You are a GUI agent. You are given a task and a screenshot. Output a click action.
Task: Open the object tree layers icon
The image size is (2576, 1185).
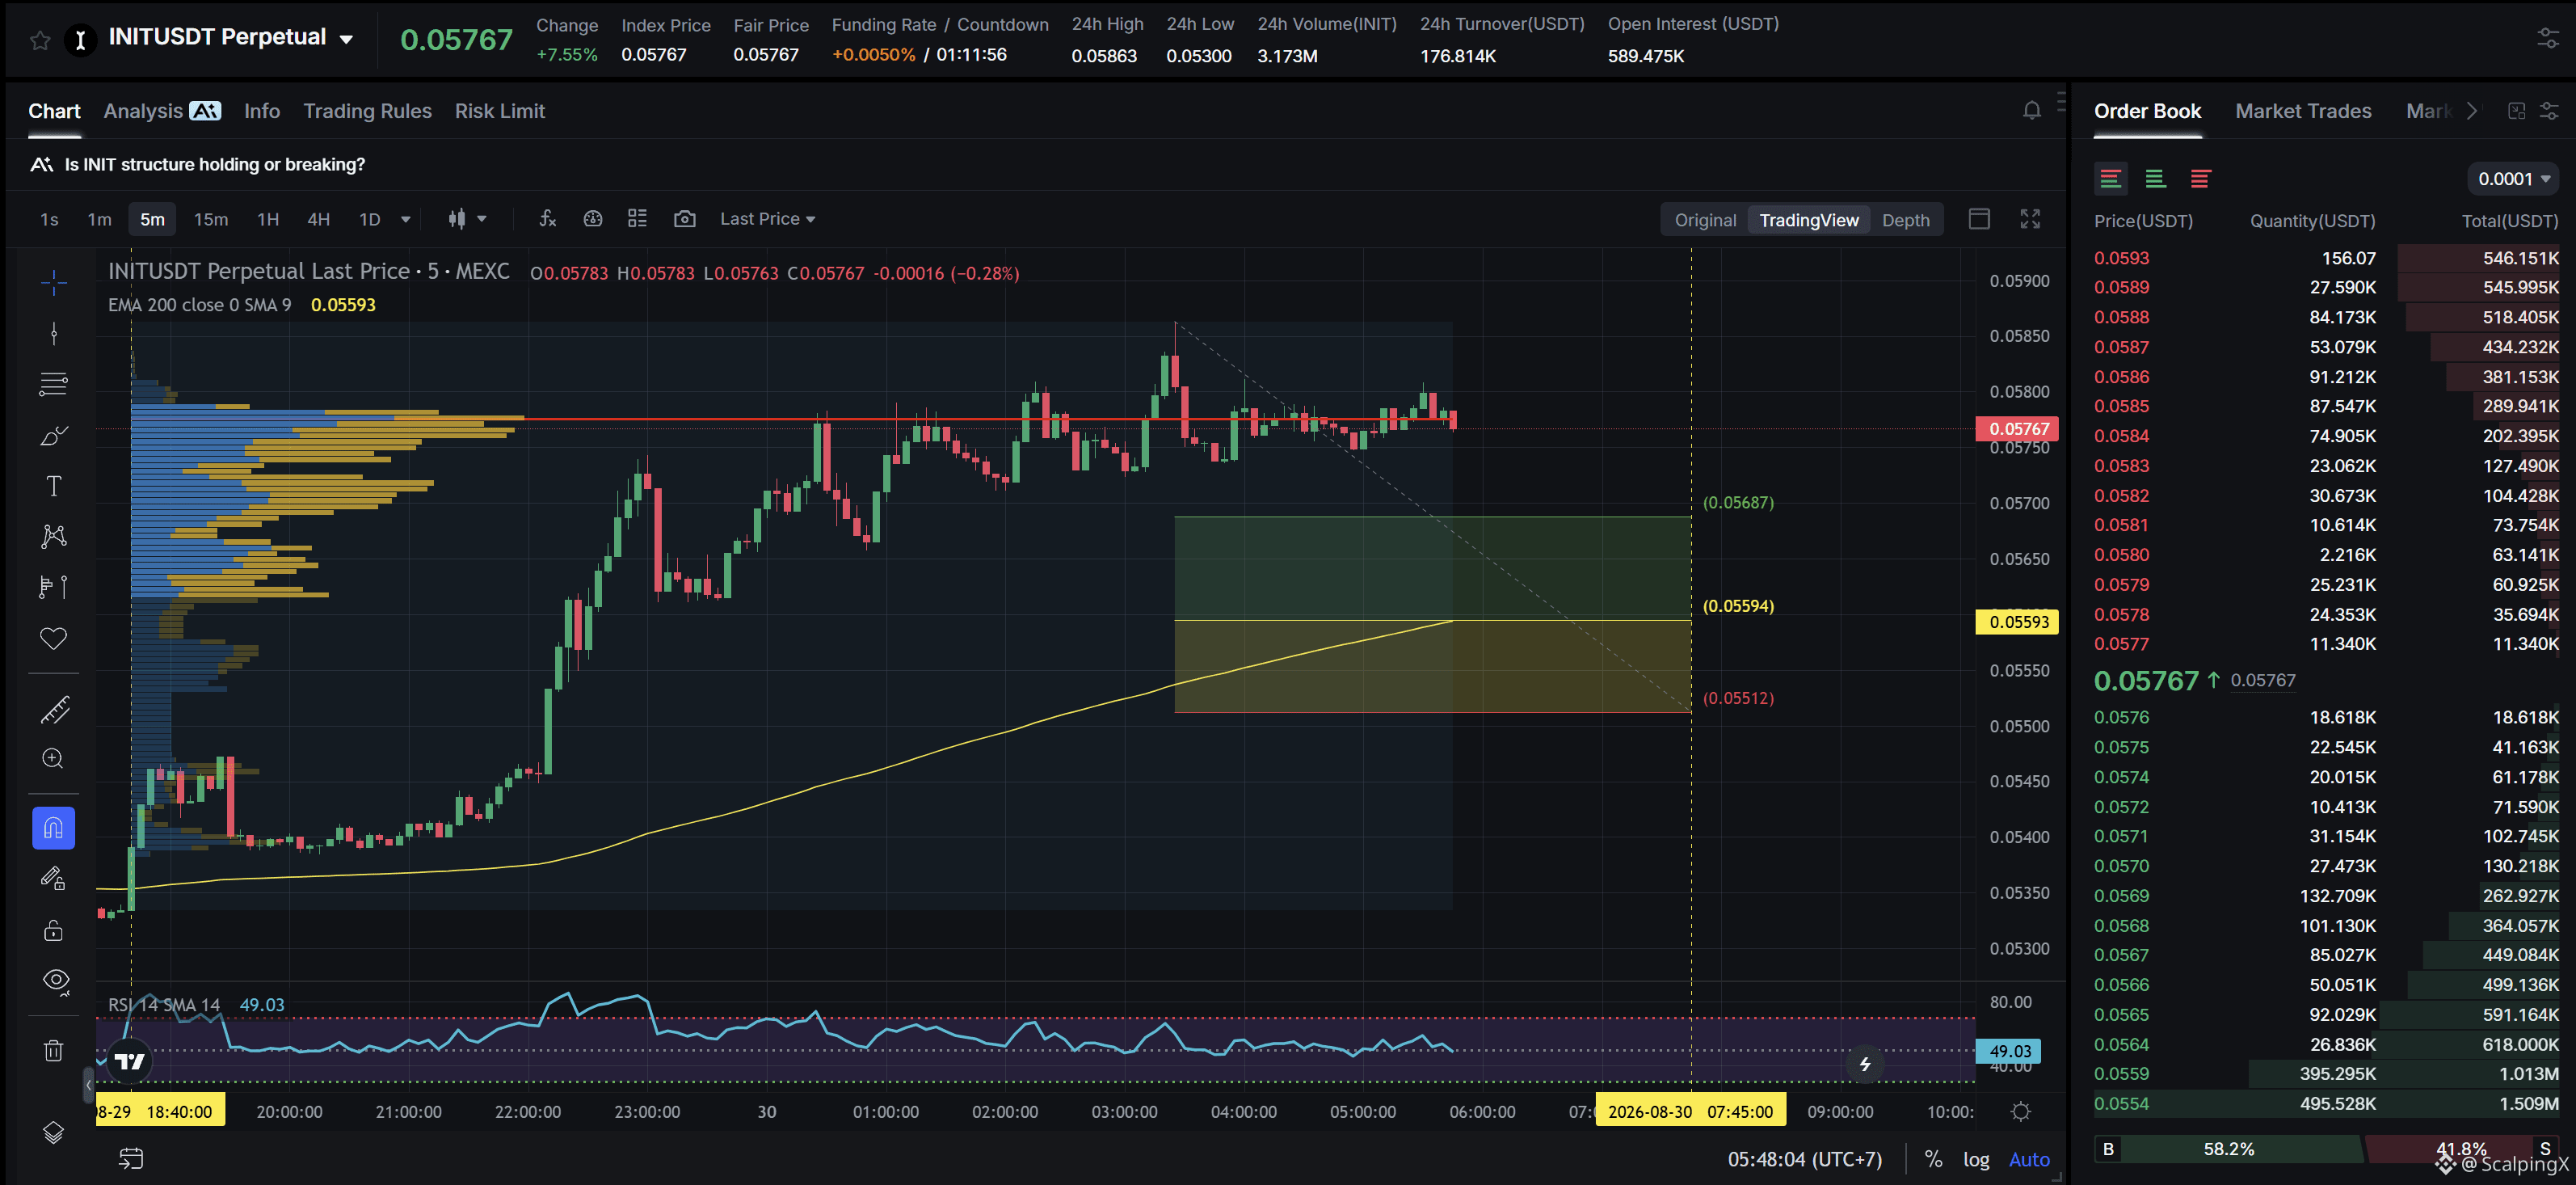tap(54, 1132)
